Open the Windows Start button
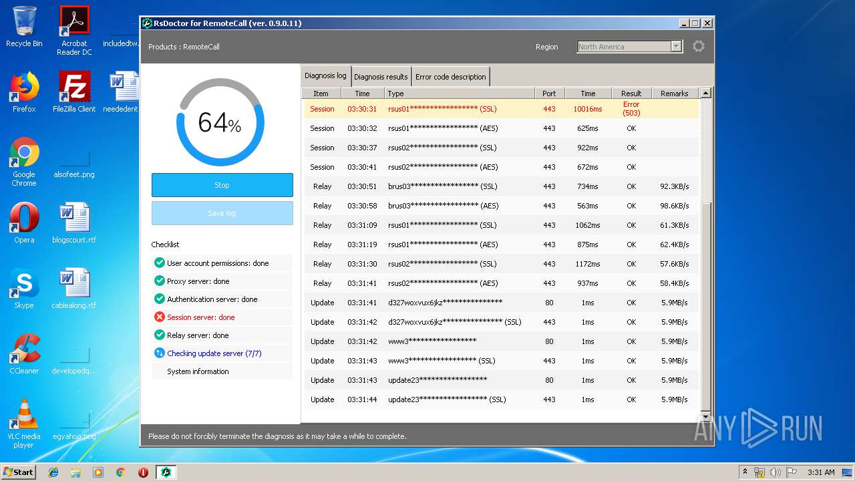 (x=18, y=472)
